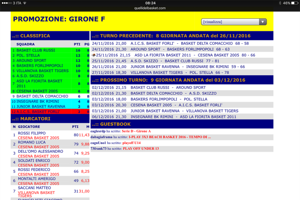Click user 73frank73 in guestbook

(x=99, y=149)
